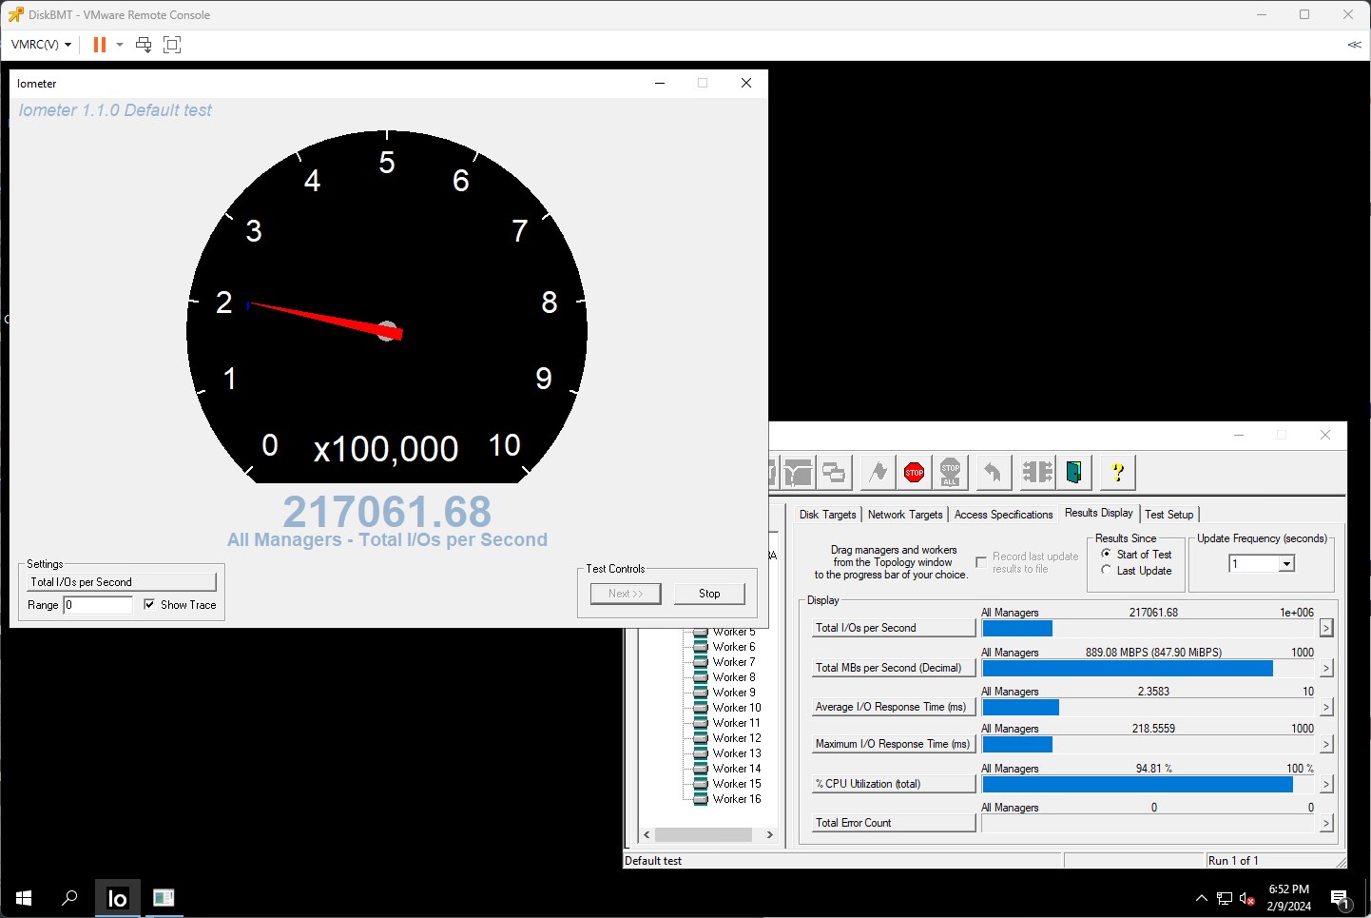Switch to the Test Setup tab
The image size is (1371, 918).
(1169, 515)
